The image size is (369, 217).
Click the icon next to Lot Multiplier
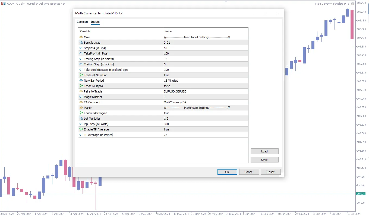coord(81,119)
